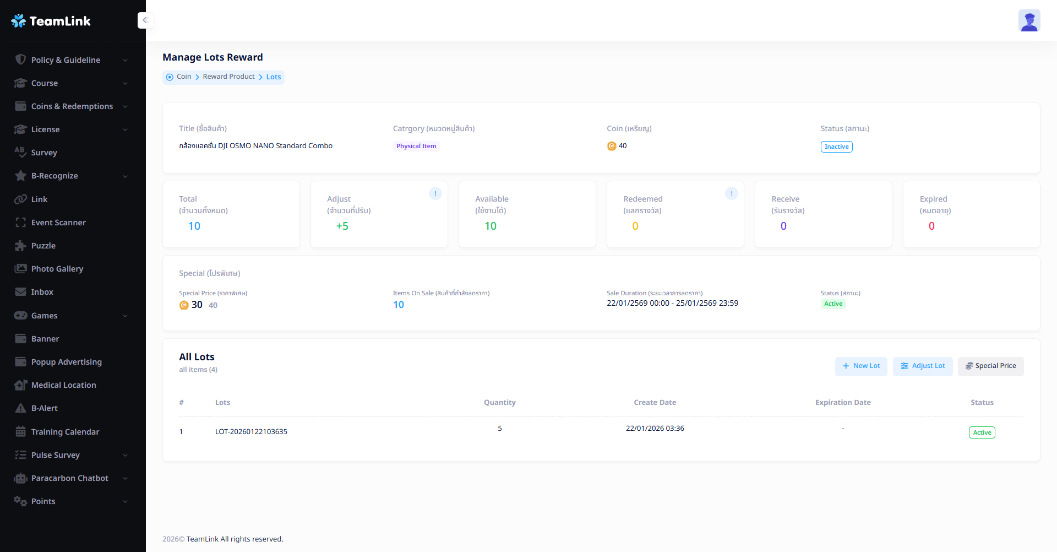Image resolution: width=1057 pixels, height=552 pixels.
Task: Go to Reward Product breadcrumb
Action: [228, 77]
